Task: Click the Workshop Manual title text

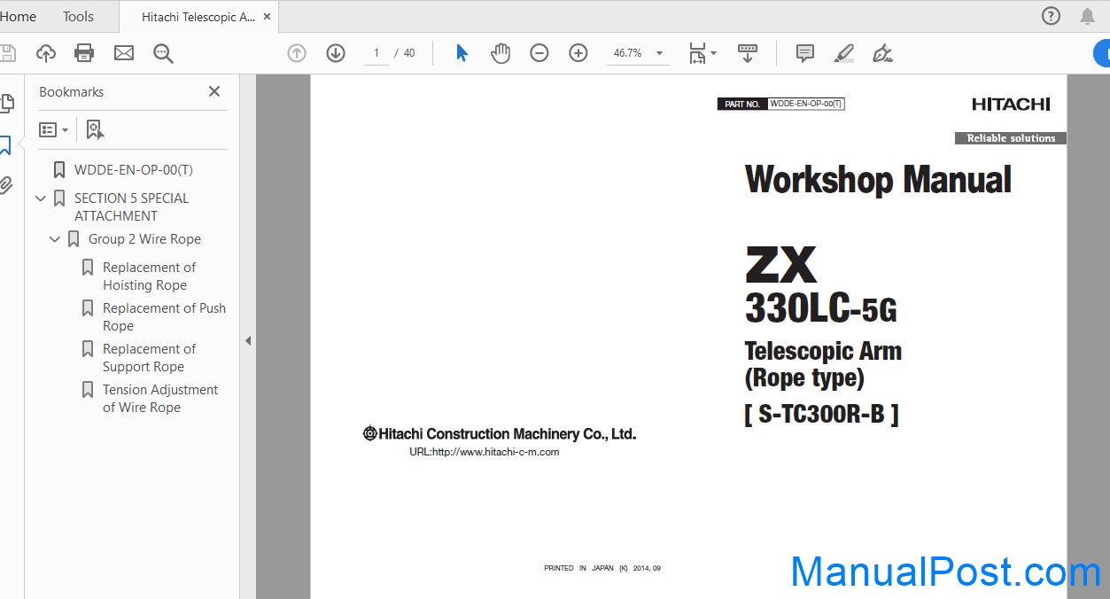Action: click(878, 180)
